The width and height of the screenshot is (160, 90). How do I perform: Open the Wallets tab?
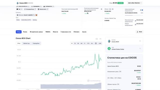click(x=48, y=32)
